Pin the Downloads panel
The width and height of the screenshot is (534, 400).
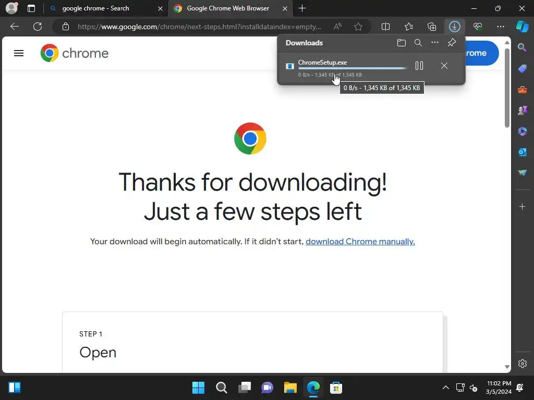click(452, 43)
